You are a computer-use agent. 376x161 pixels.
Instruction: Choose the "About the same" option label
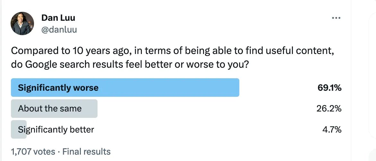coord(50,109)
